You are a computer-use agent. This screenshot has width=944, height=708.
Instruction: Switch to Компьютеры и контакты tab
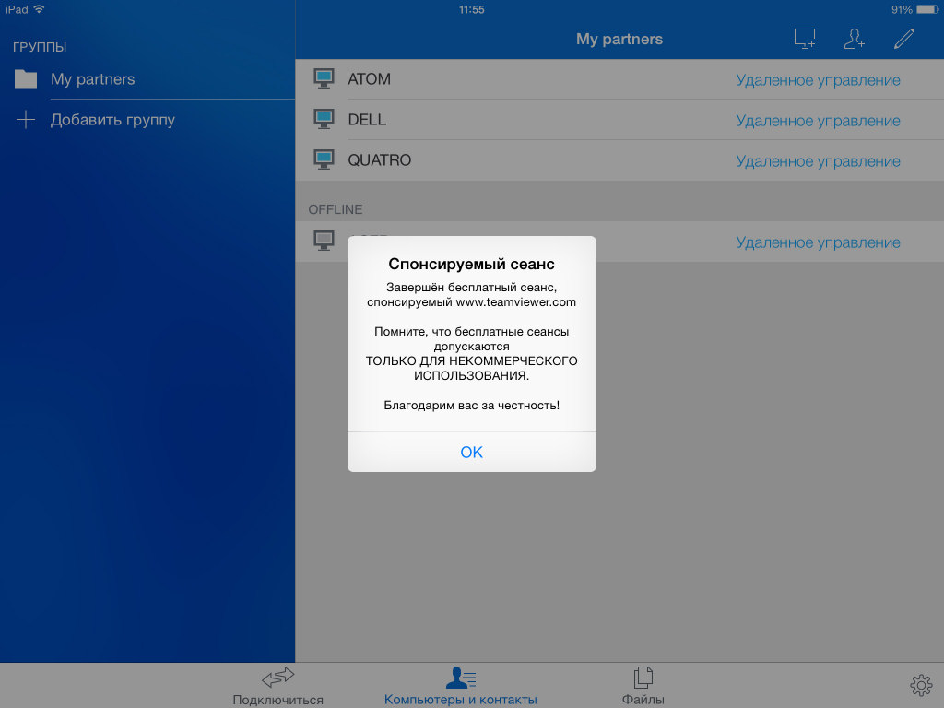pyautogui.click(x=460, y=687)
